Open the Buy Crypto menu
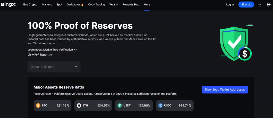 pos(30,5)
